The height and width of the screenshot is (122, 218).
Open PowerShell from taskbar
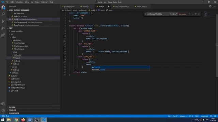30,120
